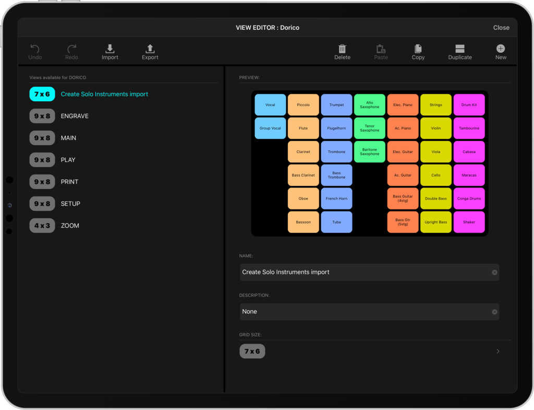Viewport: 534px width, 410px height.
Task: Clear the Name field with x icon
Action: [494, 273]
